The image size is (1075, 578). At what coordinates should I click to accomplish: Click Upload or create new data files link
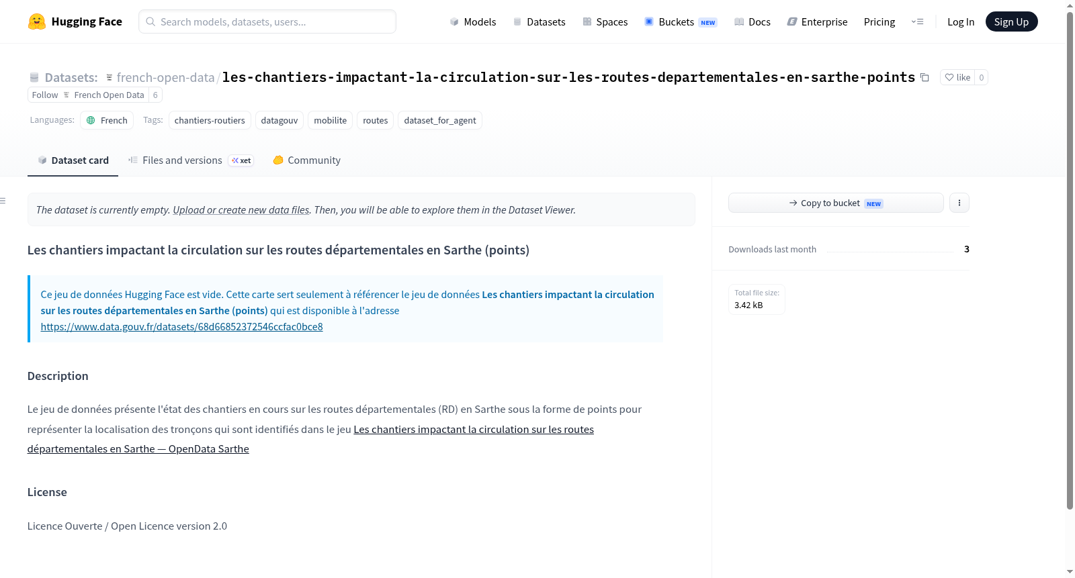coord(241,210)
